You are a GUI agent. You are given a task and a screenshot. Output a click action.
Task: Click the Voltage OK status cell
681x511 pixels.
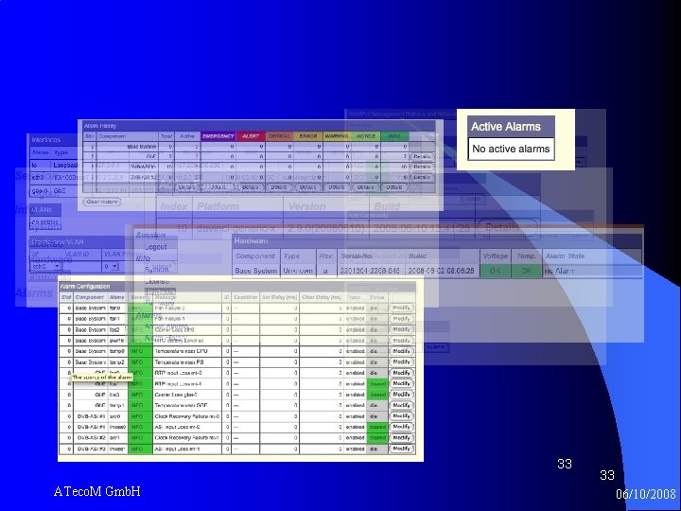495,271
